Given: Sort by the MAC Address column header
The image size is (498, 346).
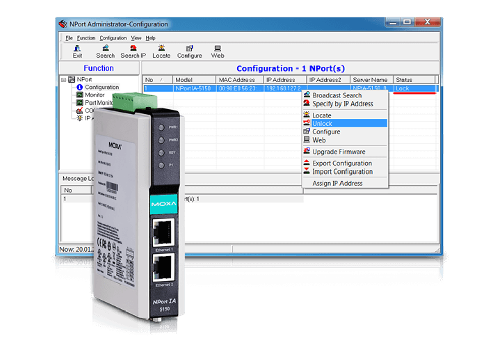Looking at the screenshot, I should tap(240, 80).
